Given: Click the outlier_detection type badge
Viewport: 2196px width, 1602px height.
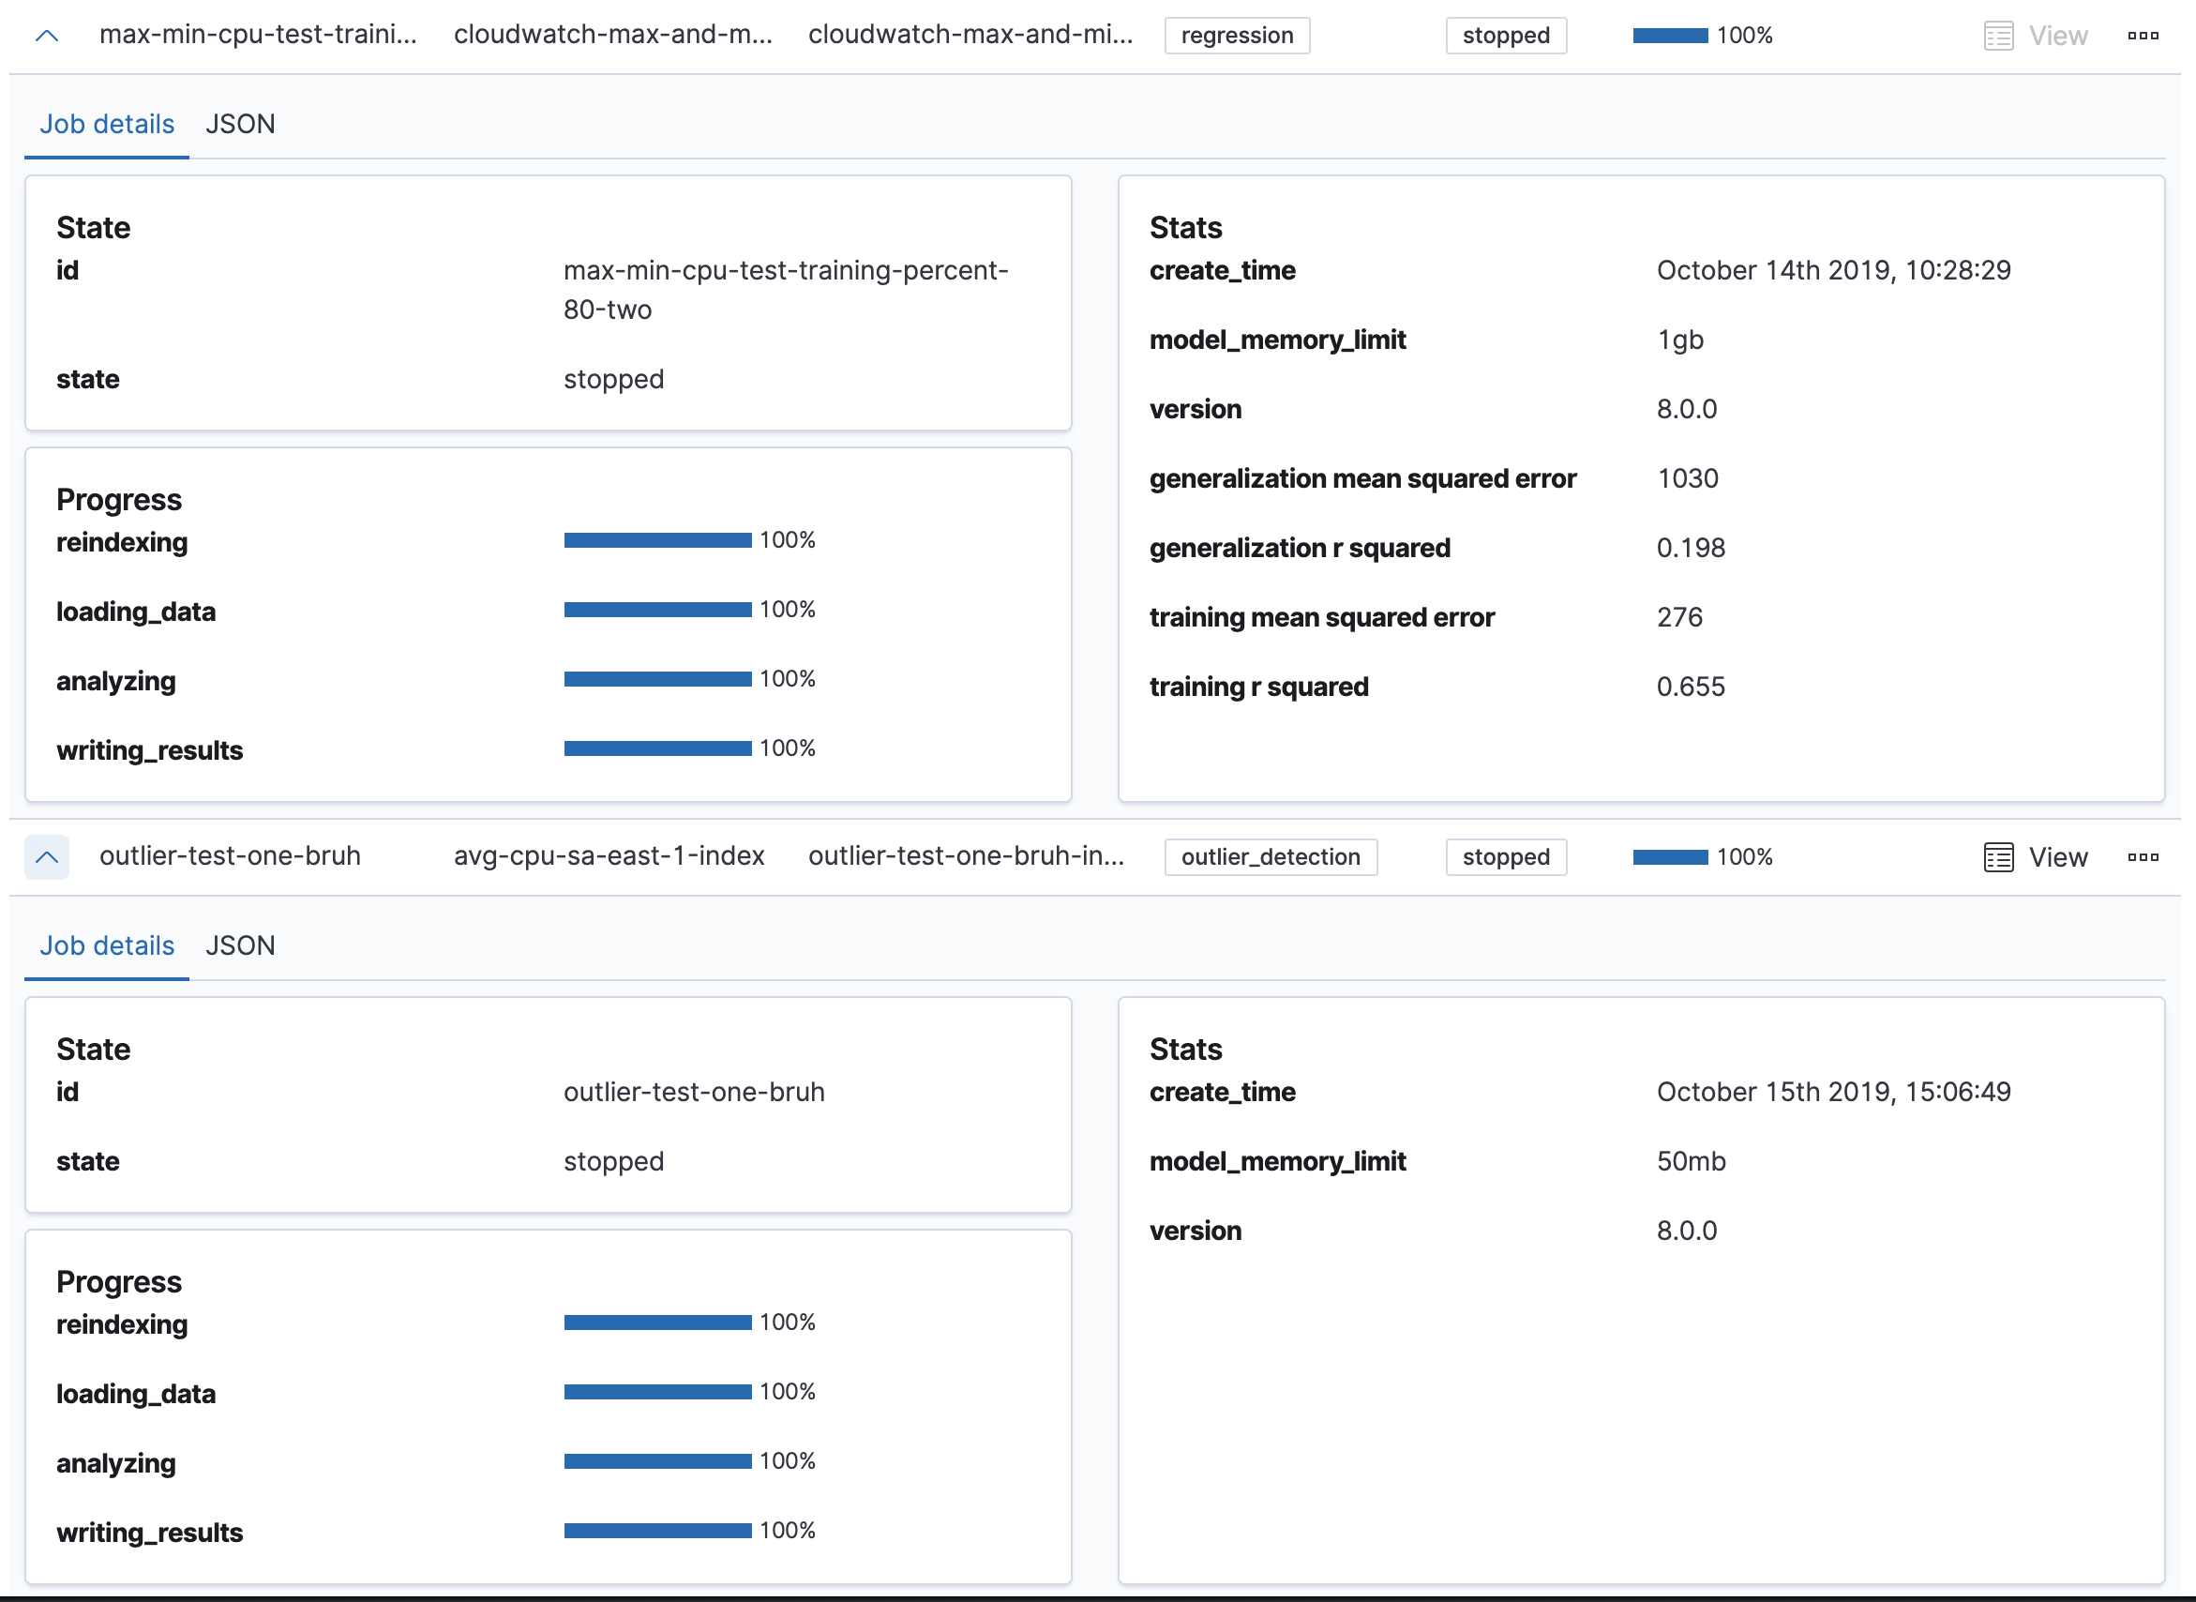Looking at the screenshot, I should (1271, 857).
